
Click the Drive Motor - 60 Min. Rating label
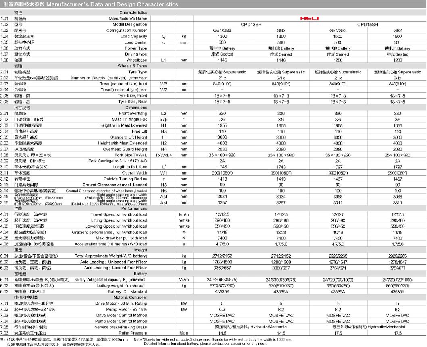pyautogui.click(x=121, y=303)
